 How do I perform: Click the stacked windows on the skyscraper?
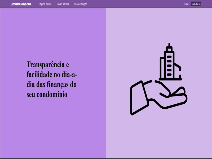(x=169, y=65)
